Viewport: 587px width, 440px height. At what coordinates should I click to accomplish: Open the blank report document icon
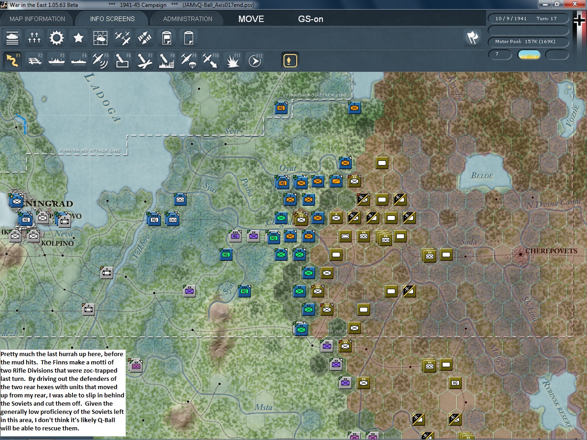click(x=188, y=38)
